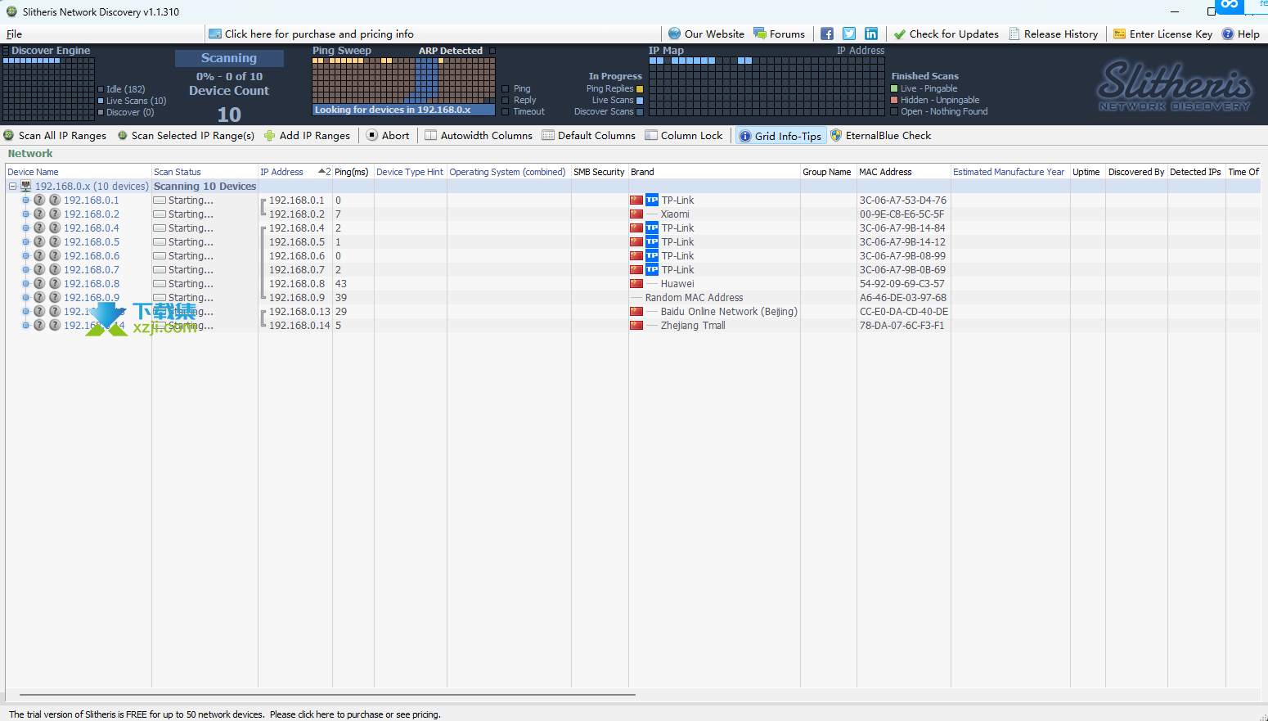
Task: Click the Estimated Manufacture Year column header
Action: 1009,172
